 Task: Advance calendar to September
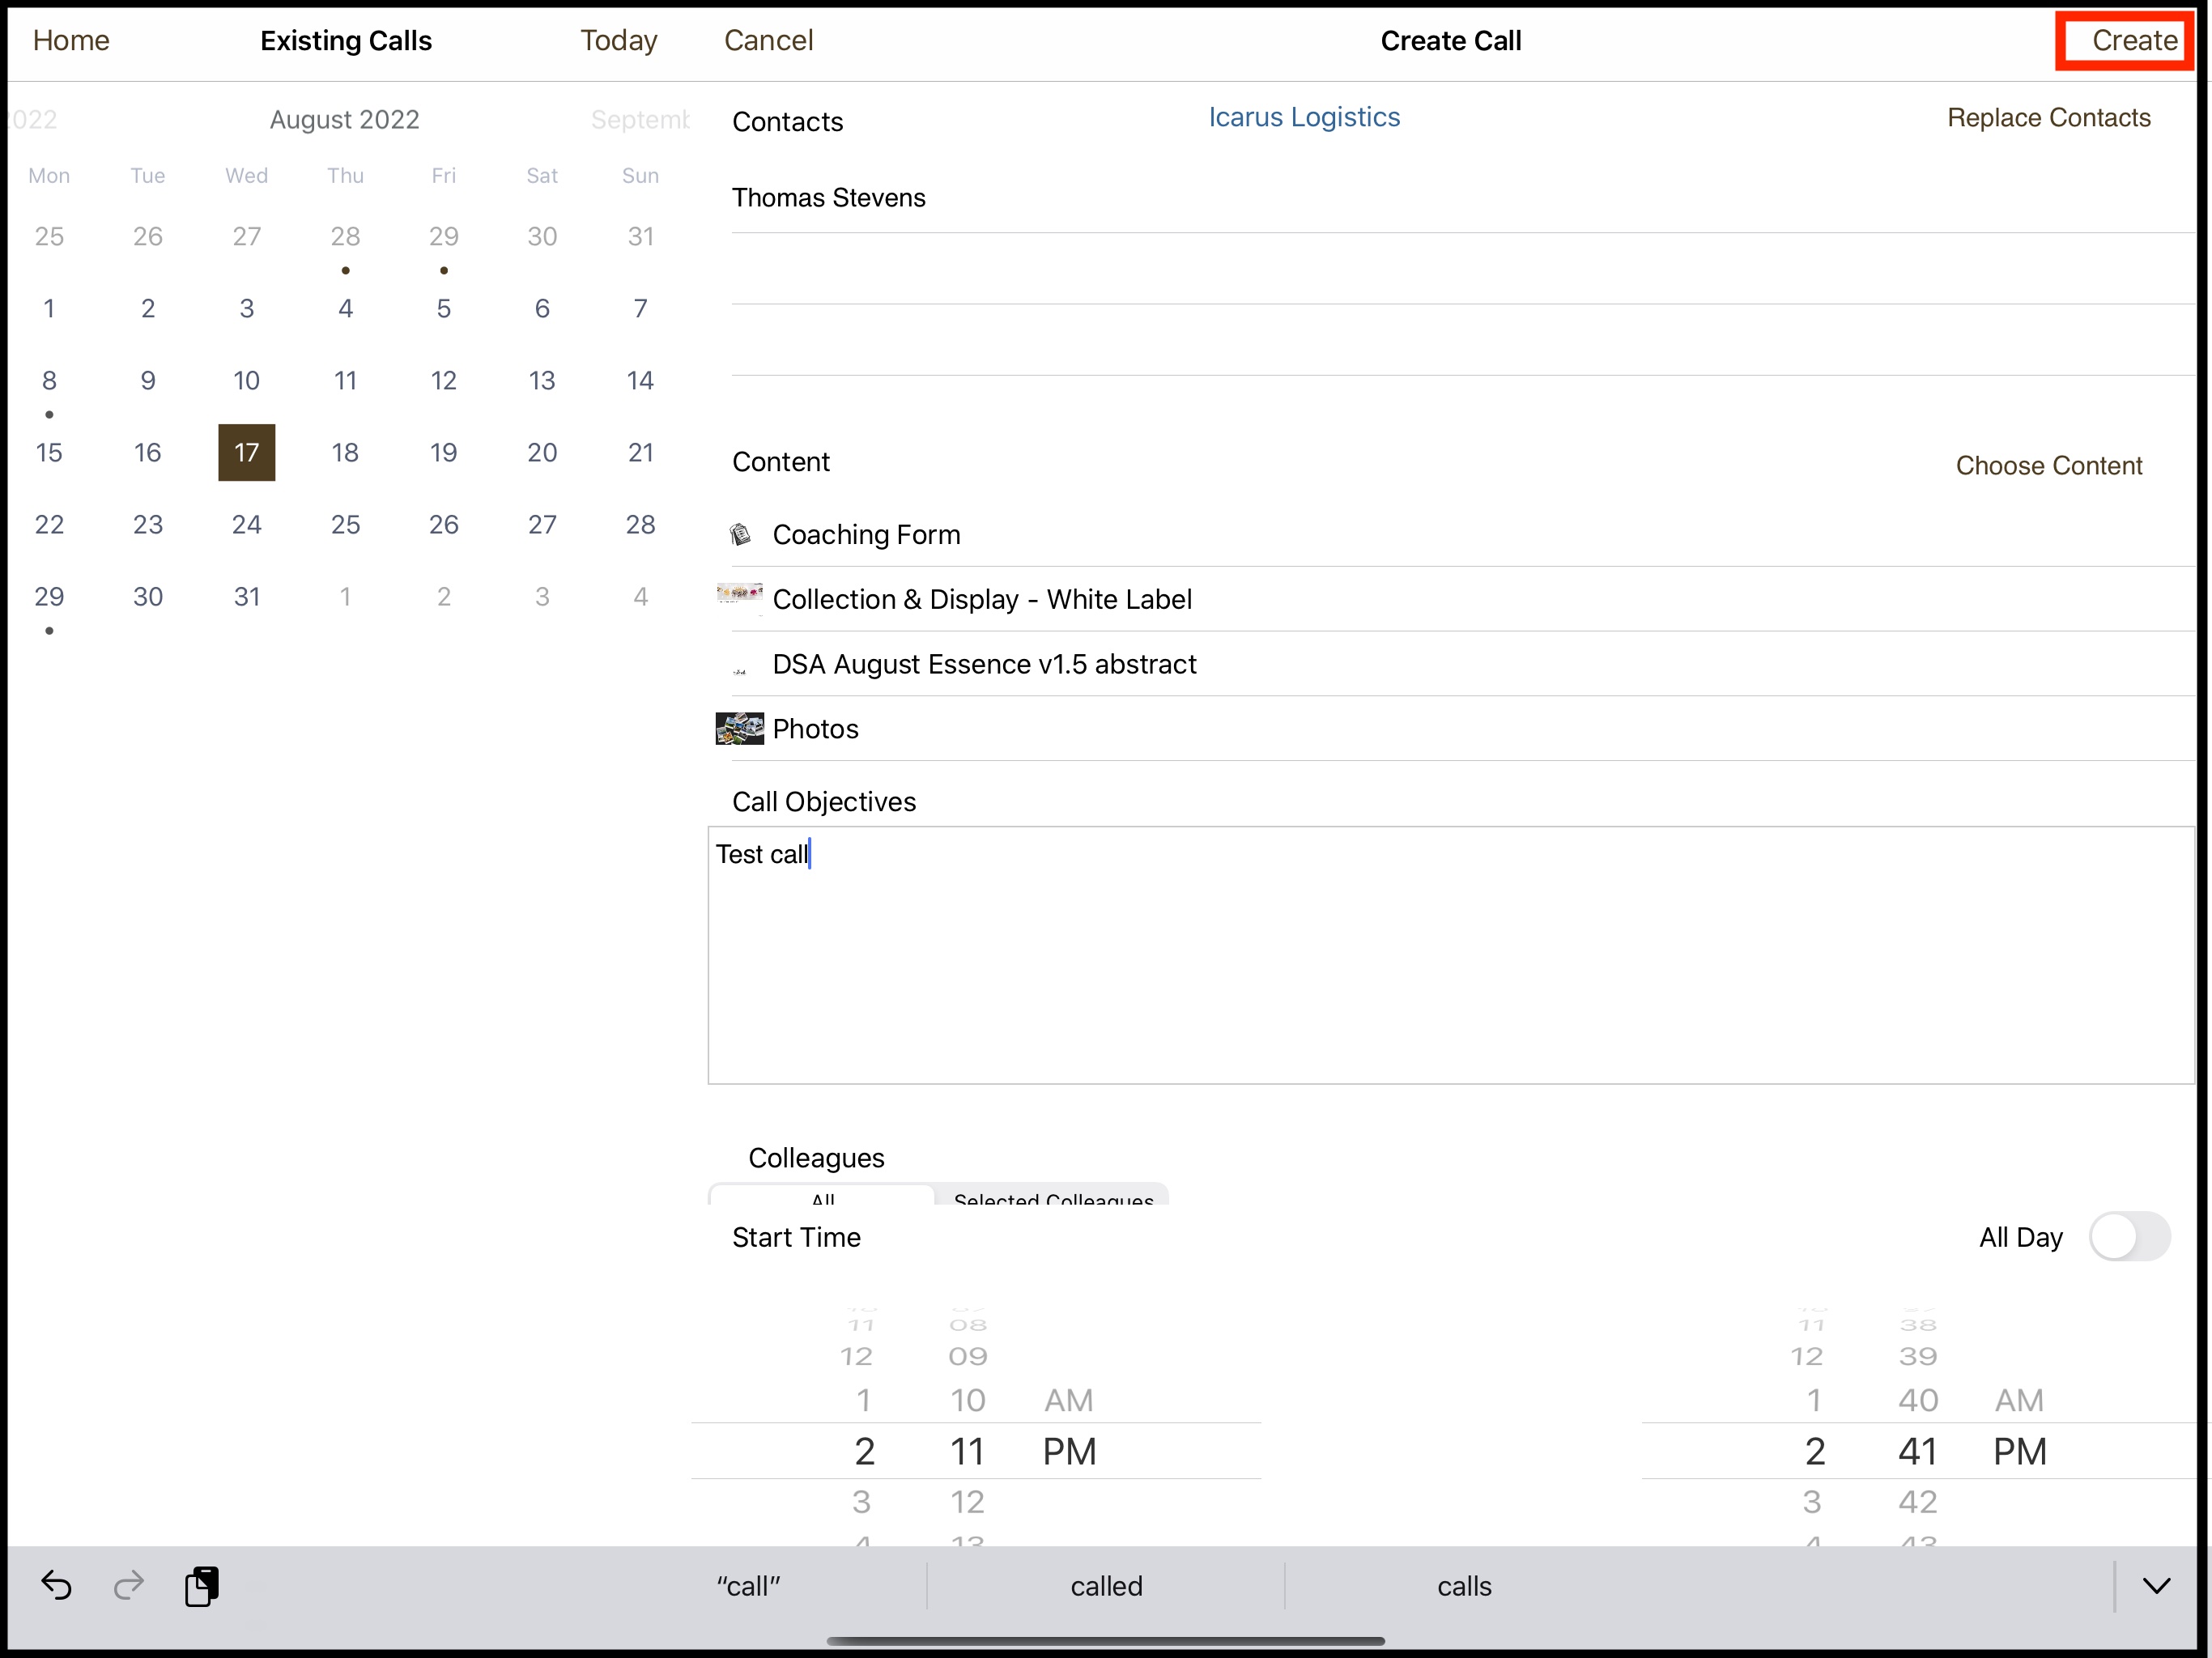tap(639, 119)
